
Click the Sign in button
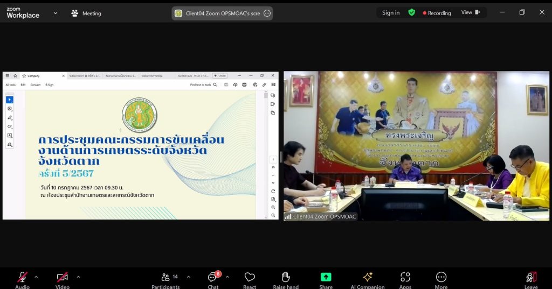pyautogui.click(x=391, y=13)
